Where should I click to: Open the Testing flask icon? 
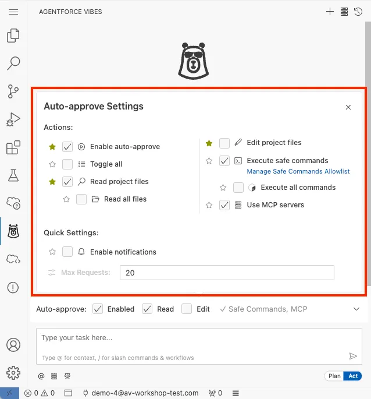click(x=13, y=175)
